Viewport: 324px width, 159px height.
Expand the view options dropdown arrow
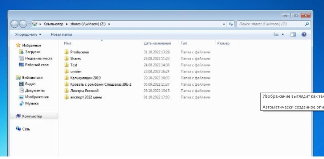[x=283, y=34]
